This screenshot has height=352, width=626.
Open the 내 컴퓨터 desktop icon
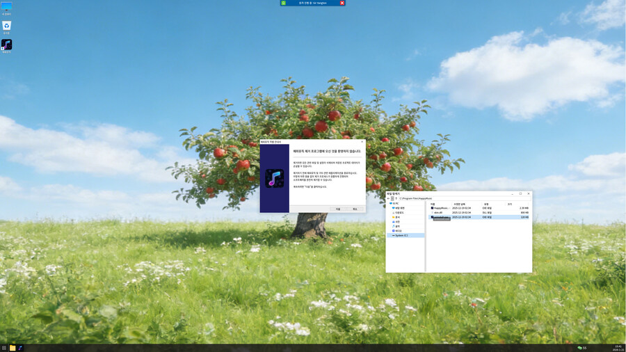tap(6, 7)
